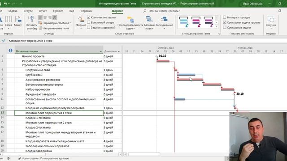
Task: Select the Фундамент завершён milestone row
Action: tap(41, 94)
